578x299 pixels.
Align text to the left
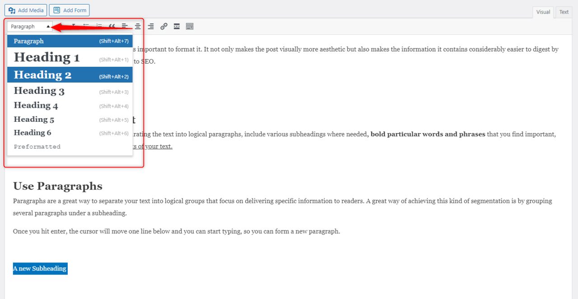[125, 26]
